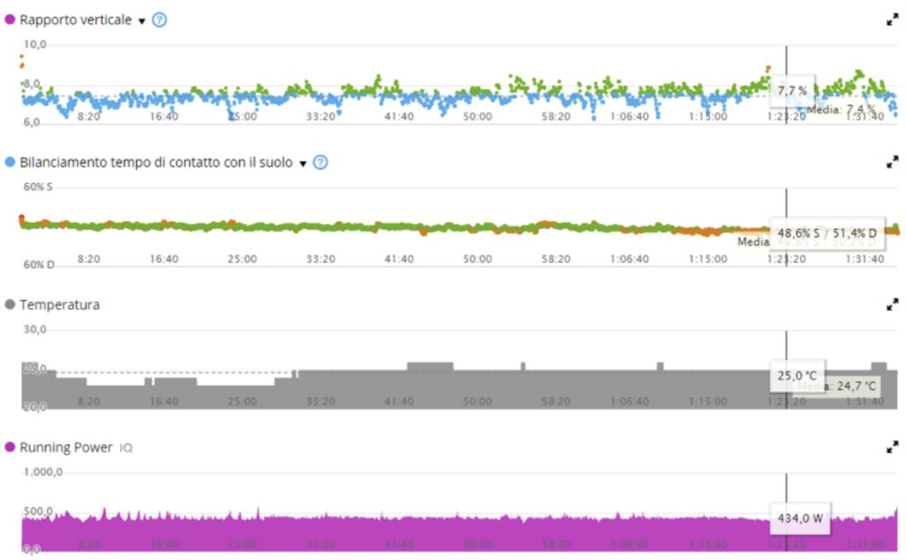Click the 434,0 W tooltip in Running Power chart
This screenshot has height=560, width=906.
tap(800, 518)
